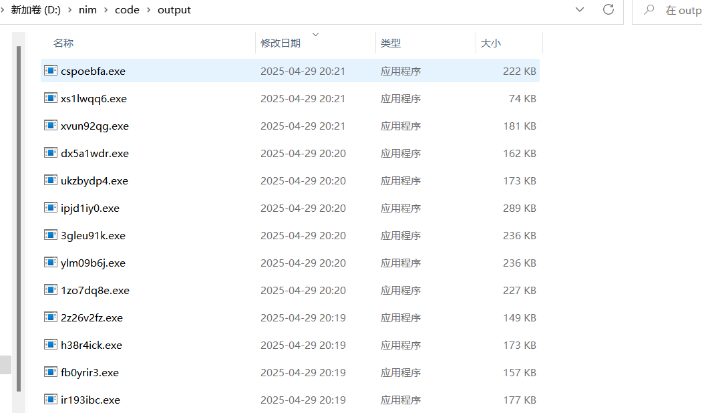The image size is (702, 413).
Task: Click the search magnifier icon
Action: 648,10
